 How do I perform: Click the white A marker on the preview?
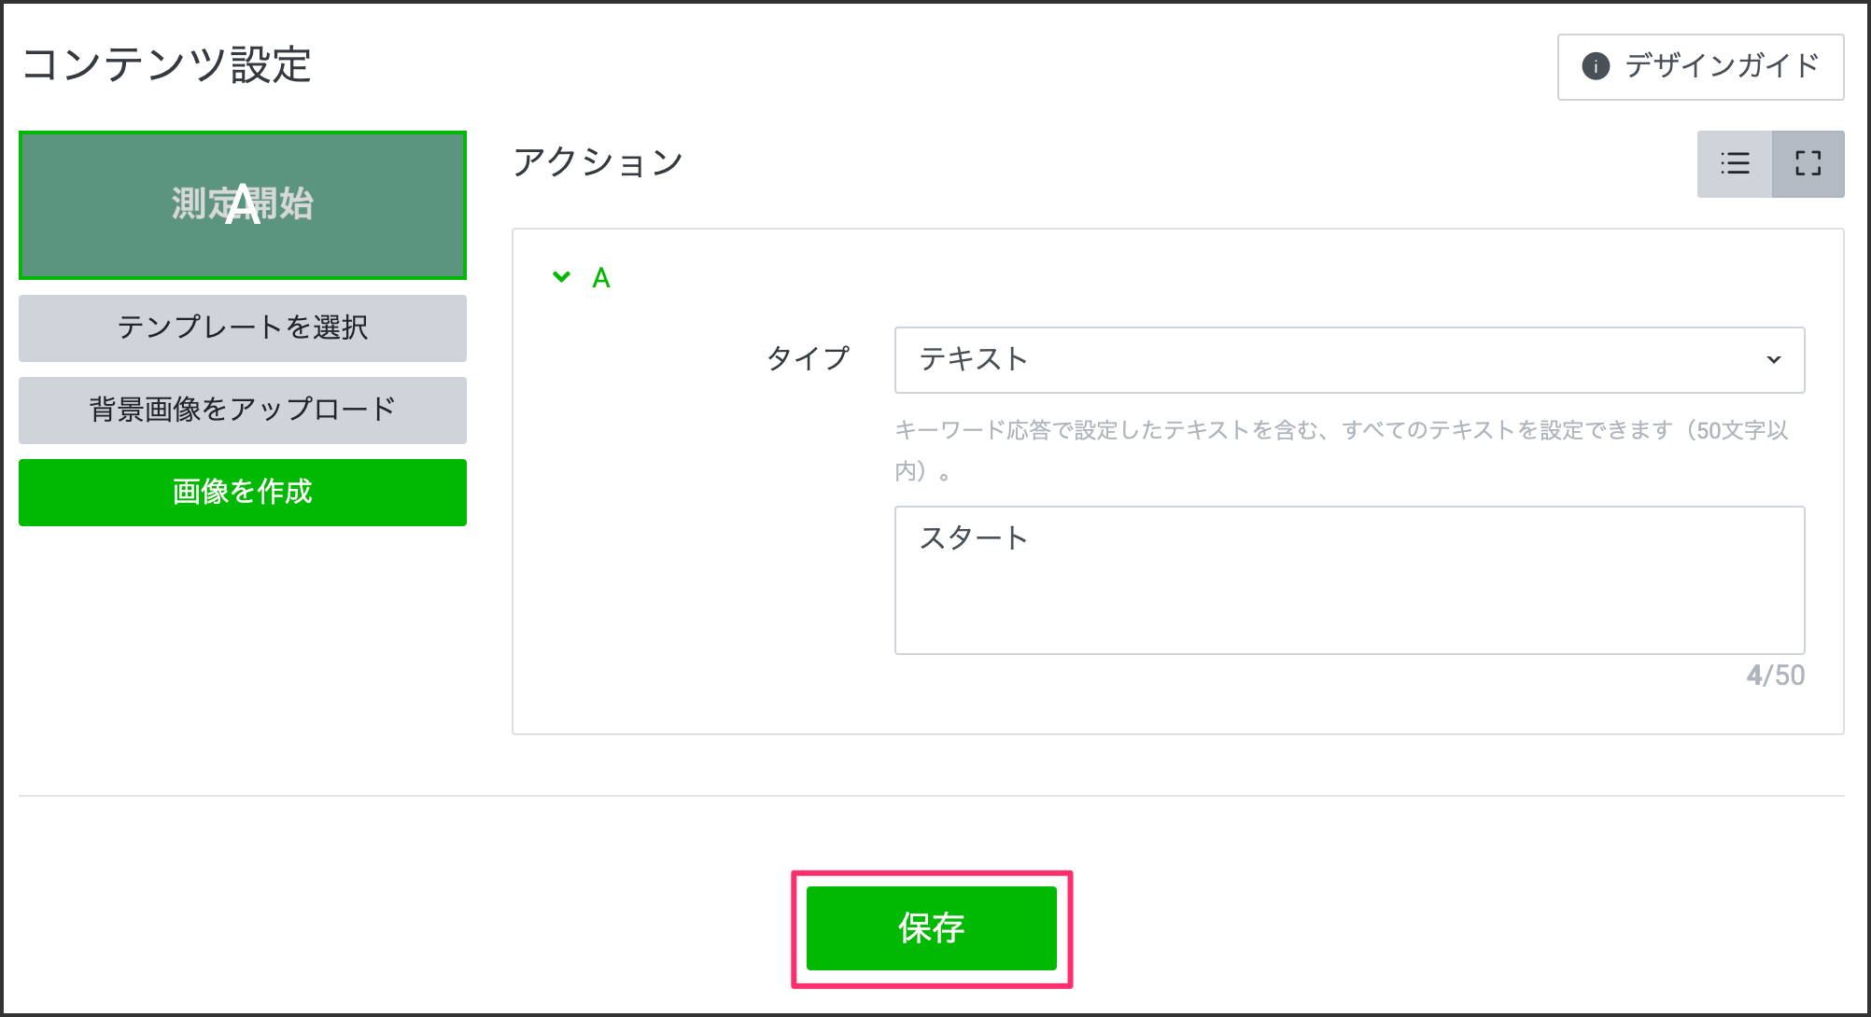[x=243, y=205]
